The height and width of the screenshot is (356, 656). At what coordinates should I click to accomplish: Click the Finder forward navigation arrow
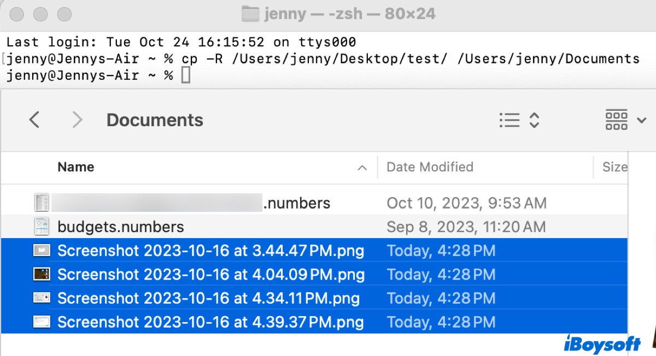(77, 120)
